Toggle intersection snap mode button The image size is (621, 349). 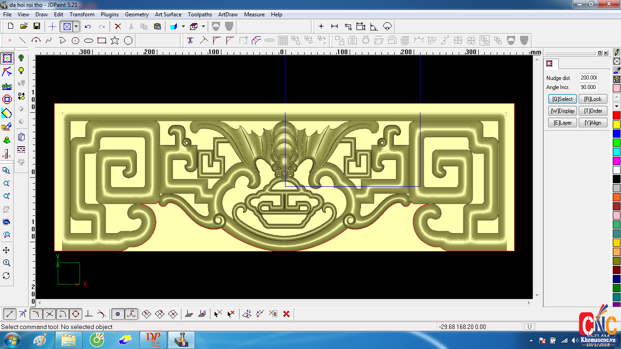[50, 314]
